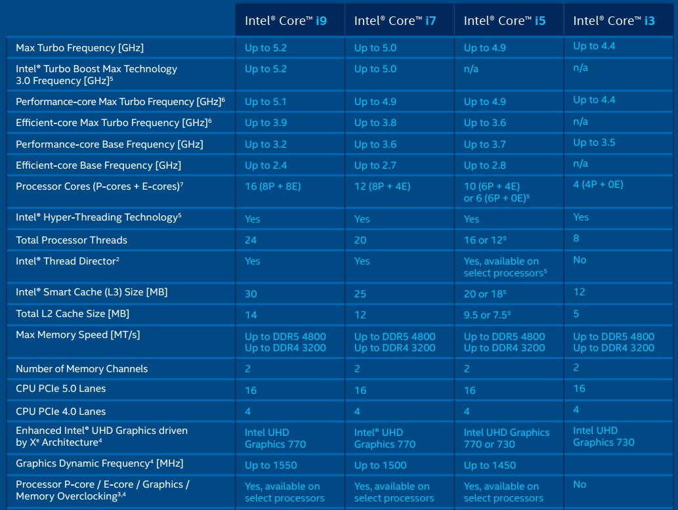This screenshot has width=678, height=510.
Task: Select the Intel Thread Director label
Action: click(68, 261)
